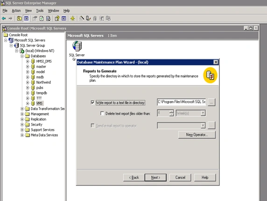Click the Register Server toolbar icon
This screenshot has width=267, height=201.
(88, 18)
